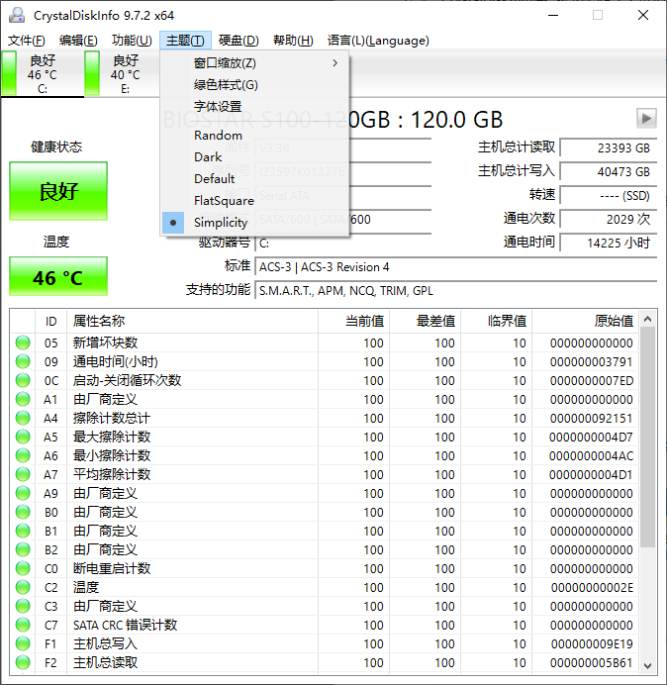
Task: Select the 擦除计数总计 attribute row
Action: coord(325,418)
